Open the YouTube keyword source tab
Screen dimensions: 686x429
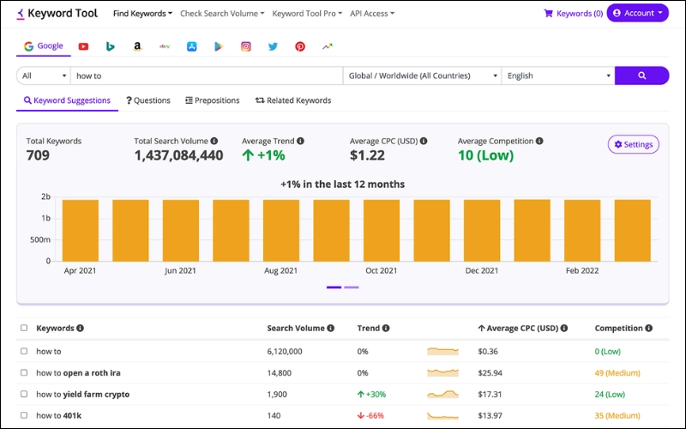pos(83,46)
